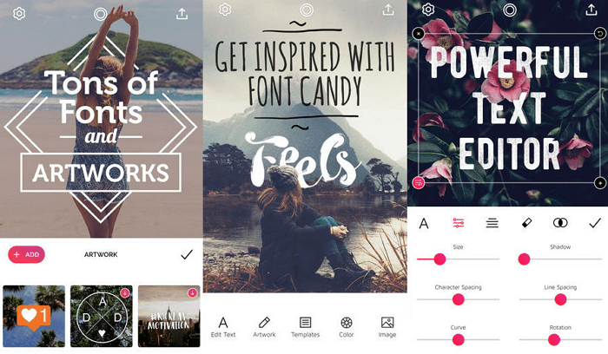Tap the share upload icon on beach screen

click(x=182, y=14)
